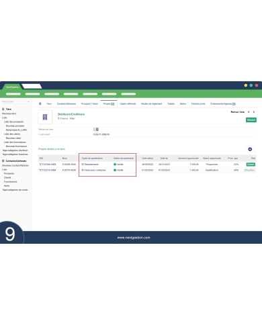Click the Prospection opportunity status cell
This screenshot has height=325, width=262.
point(212,165)
